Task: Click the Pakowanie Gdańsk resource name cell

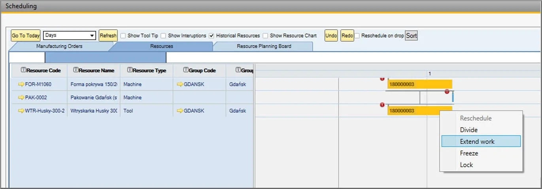Action: point(94,98)
